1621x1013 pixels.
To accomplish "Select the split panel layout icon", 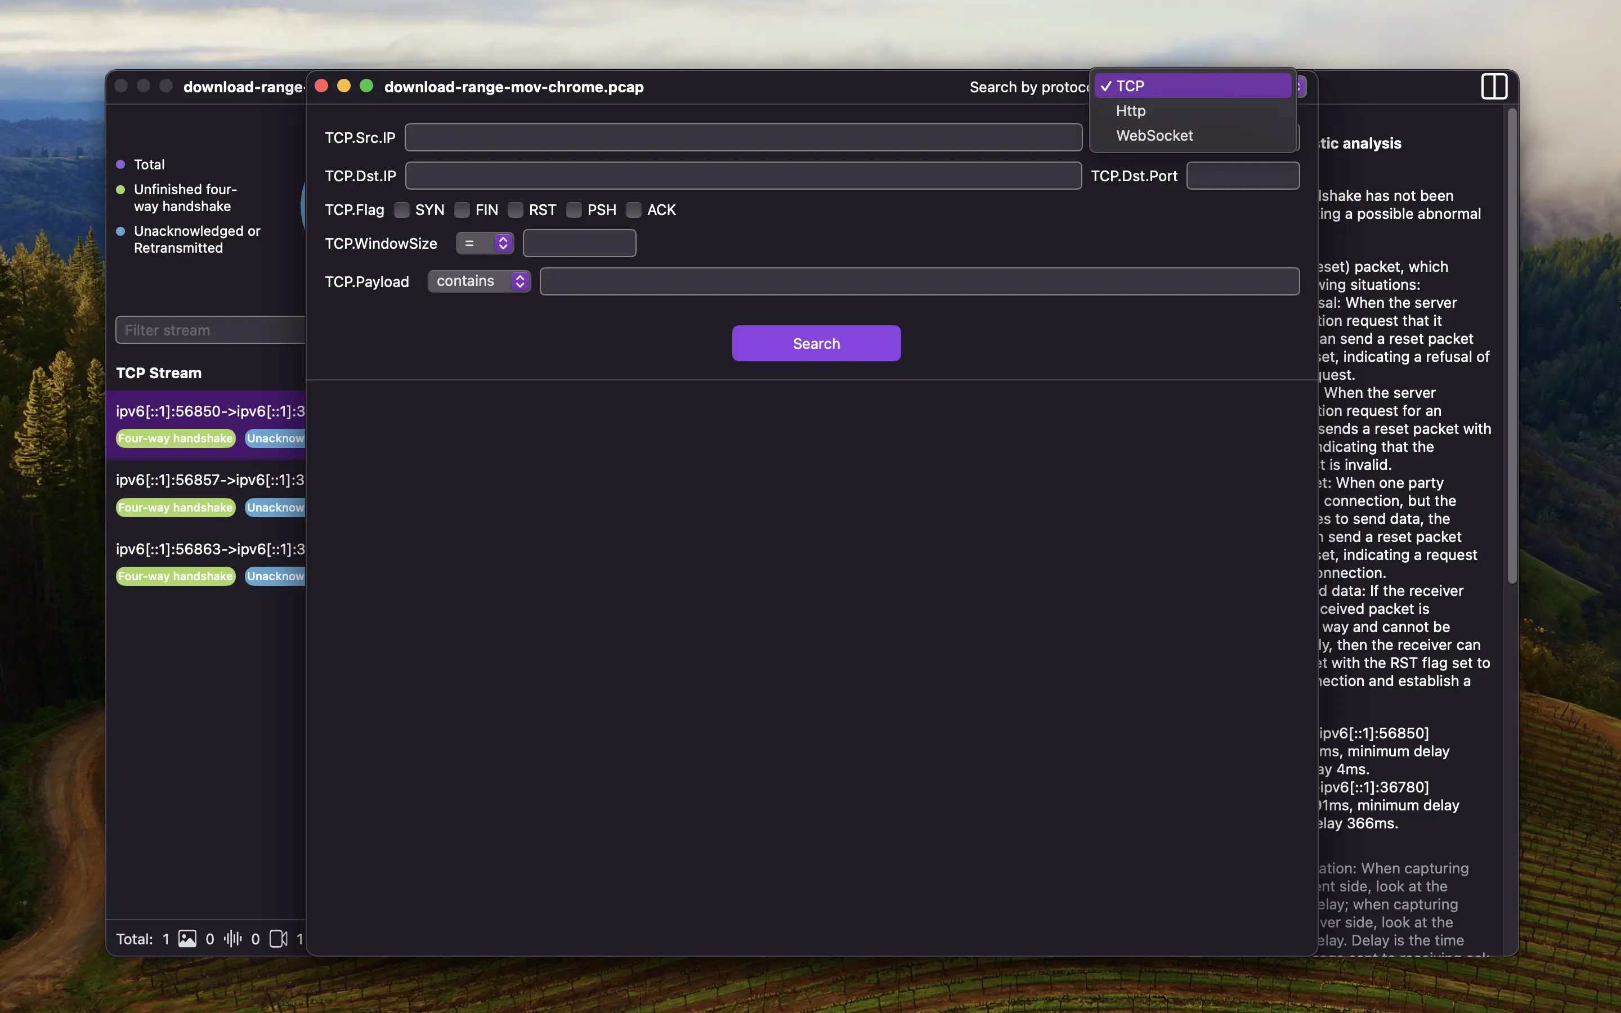I will tap(1495, 85).
